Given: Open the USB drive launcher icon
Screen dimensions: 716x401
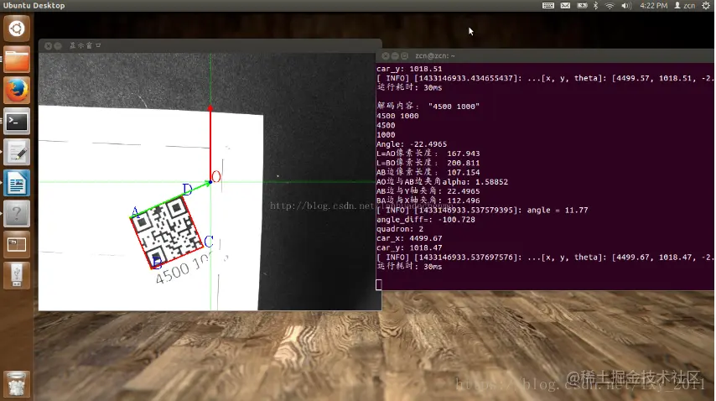Looking at the screenshot, I should coord(17,275).
